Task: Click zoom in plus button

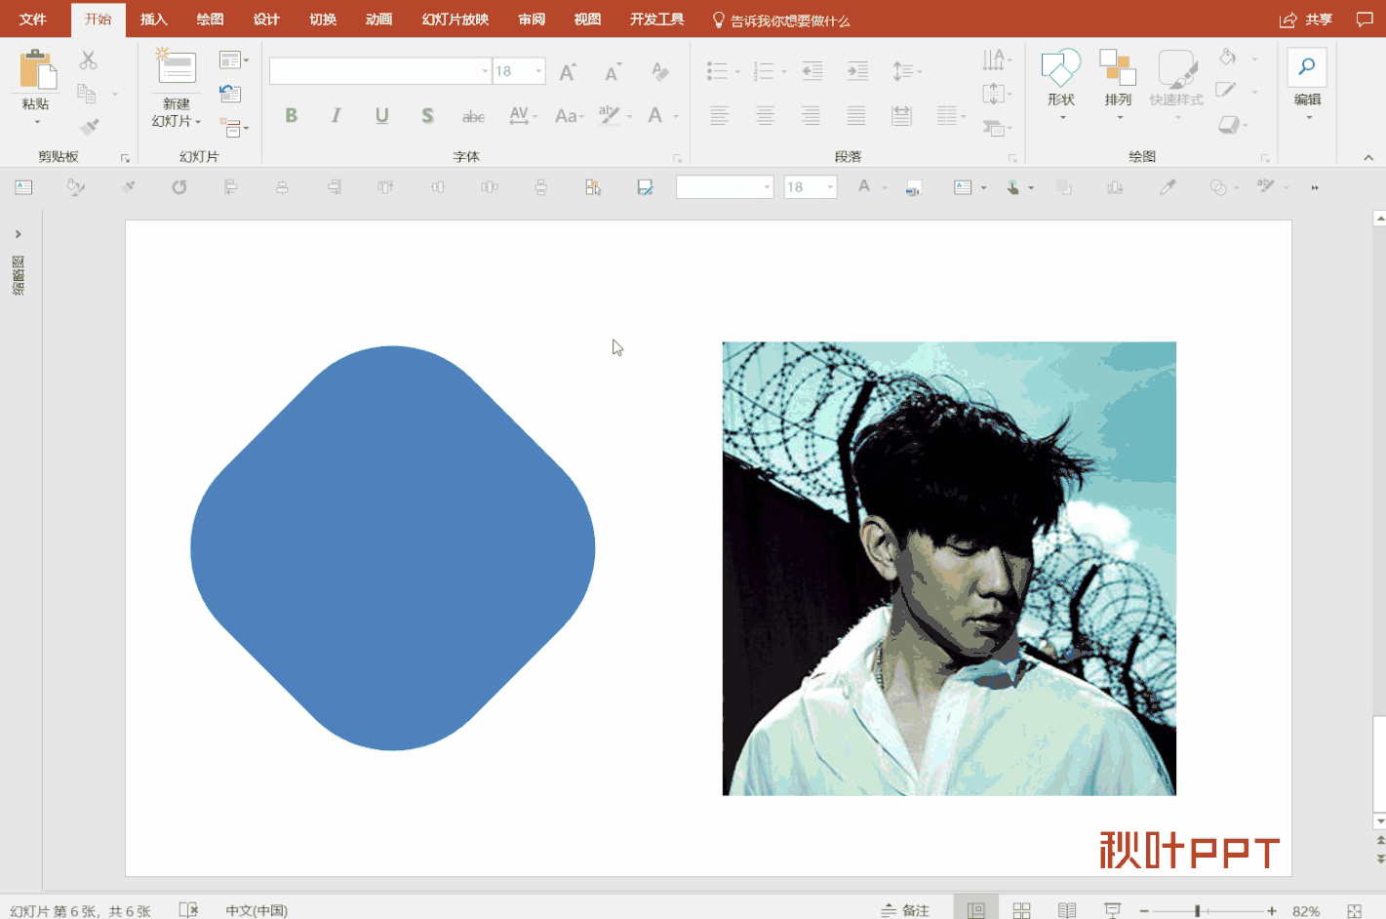Action: [x=1271, y=910]
